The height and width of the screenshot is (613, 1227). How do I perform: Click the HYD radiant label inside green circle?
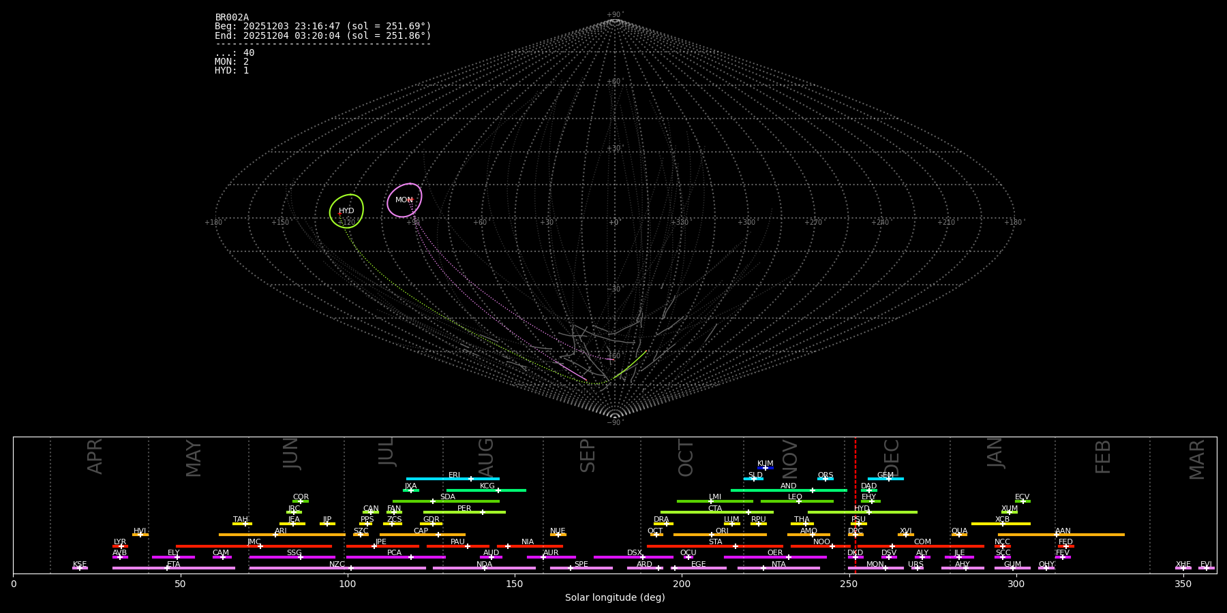click(346, 211)
